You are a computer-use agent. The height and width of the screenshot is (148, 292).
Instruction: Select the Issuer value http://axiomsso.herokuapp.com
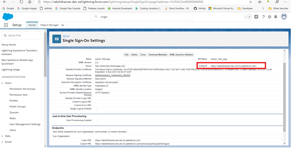(x=110, y=66)
